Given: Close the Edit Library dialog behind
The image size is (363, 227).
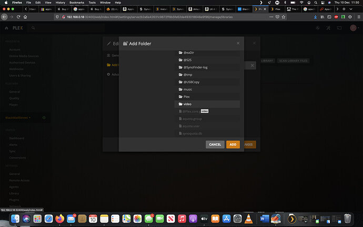Looking at the screenshot, I should click(x=254, y=43).
